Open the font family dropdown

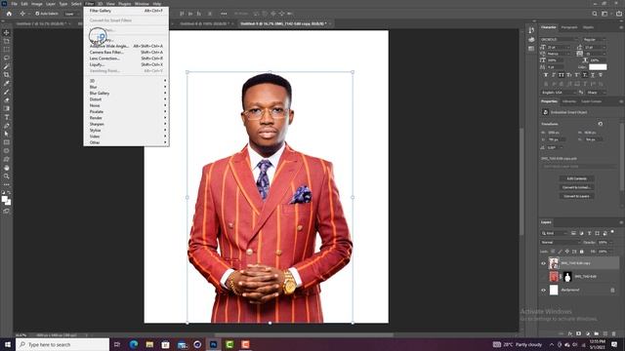click(560, 39)
